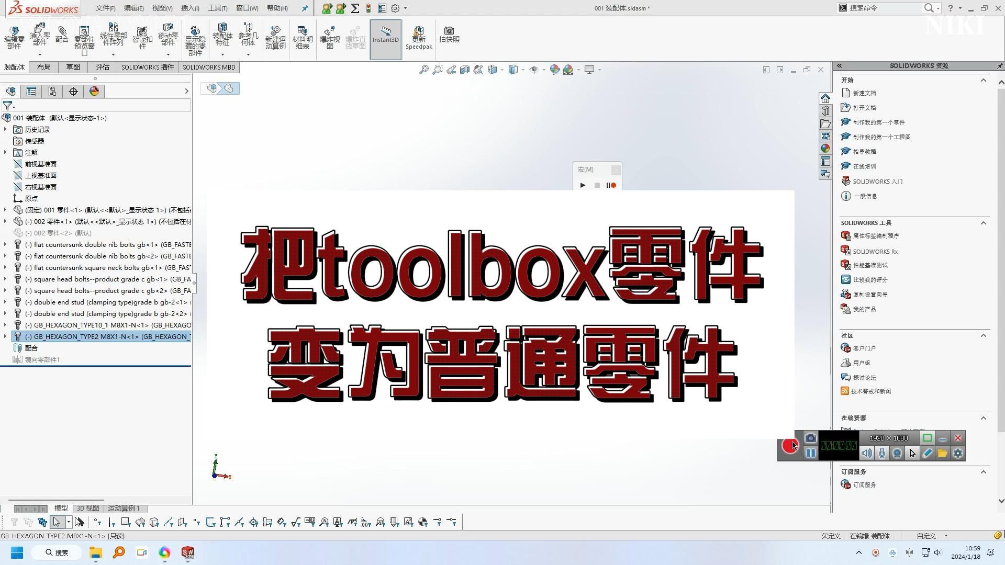The height and width of the screenshot is (565, 1005).
Task: Expand 历史记录 tree node
Action: coord(5,129)
